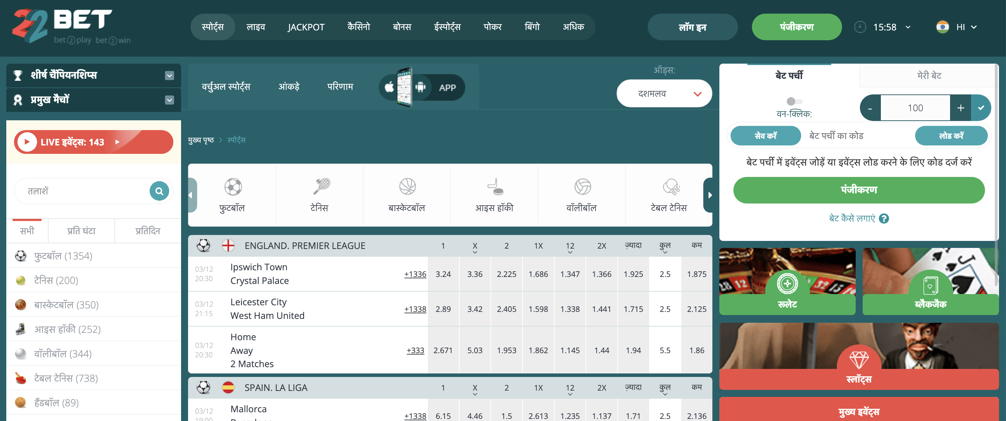
Task: Click the slots diamond icon
Action: tap(859, 360)
